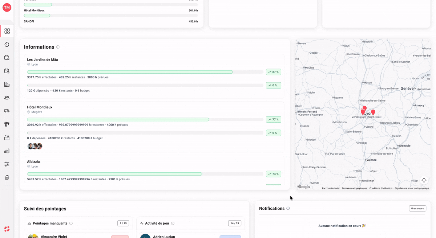Open the crane equipment icon in sidebar
This screenshot has width=436, height=238.
coord(7,124)
